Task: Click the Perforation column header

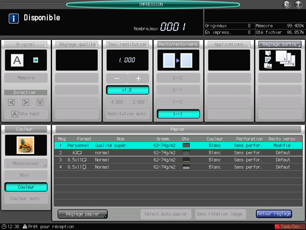Action: [250, 139]
